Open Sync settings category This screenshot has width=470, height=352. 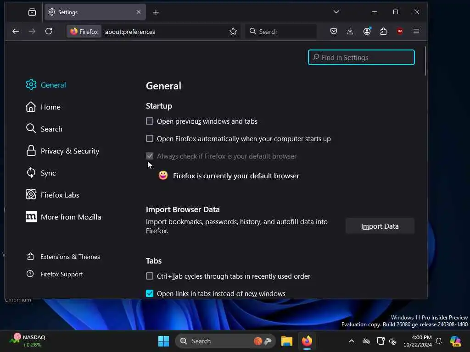coord(41,173)
